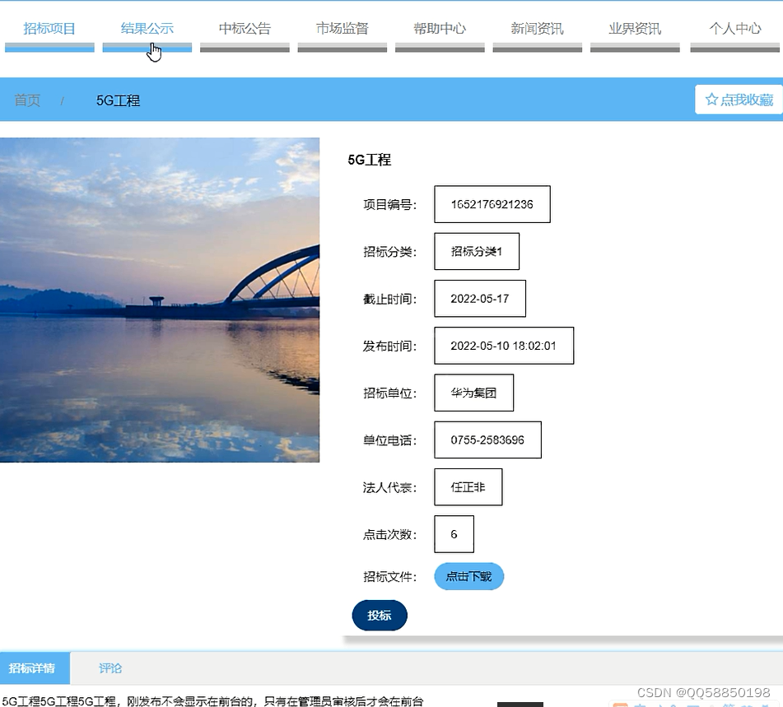Click the 首页 breadcrumb link
Screen dimensions: 783x707
pos(26,100)
